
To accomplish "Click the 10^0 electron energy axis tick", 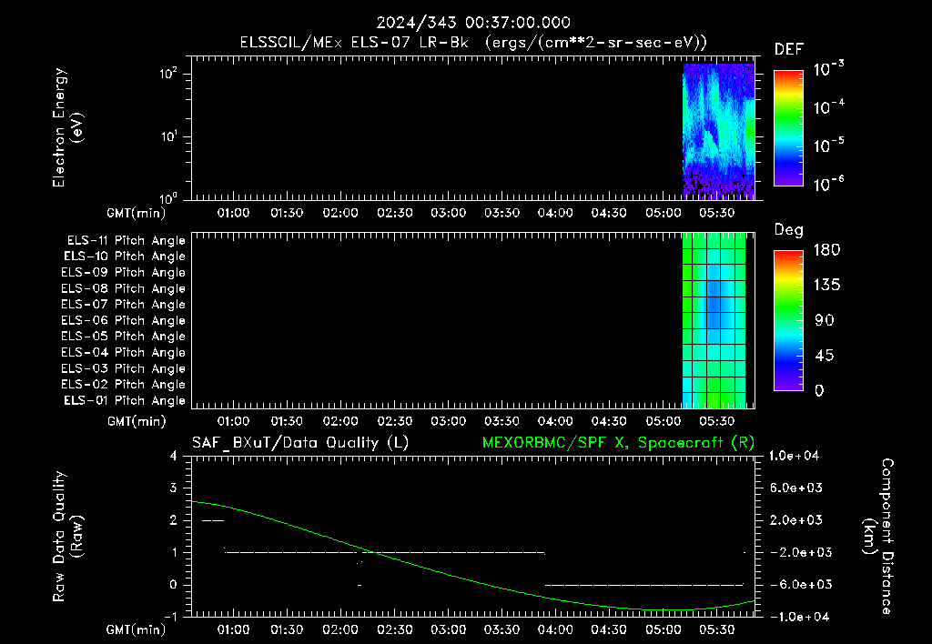I will point(168,198).
